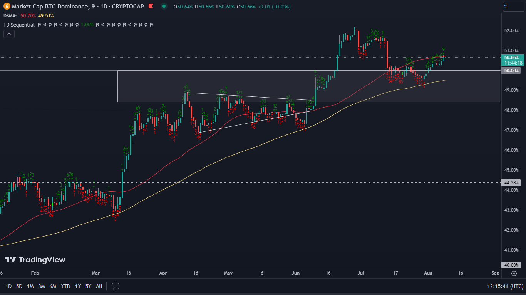This screenshot has height=295, width=526.
Task: Click the Sep date axis label
Action: pos(496,273)
